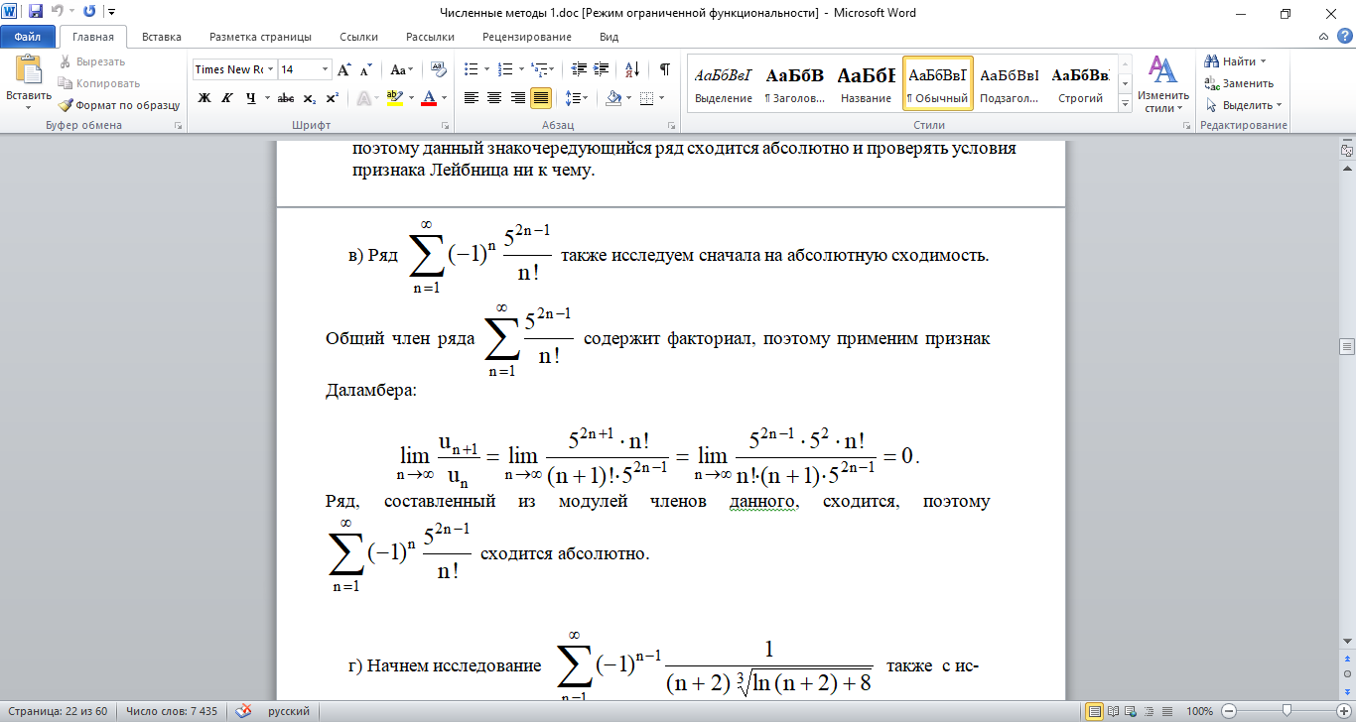
Task: Switch to the Разметка страницы tab
Action: pos(260,37)
